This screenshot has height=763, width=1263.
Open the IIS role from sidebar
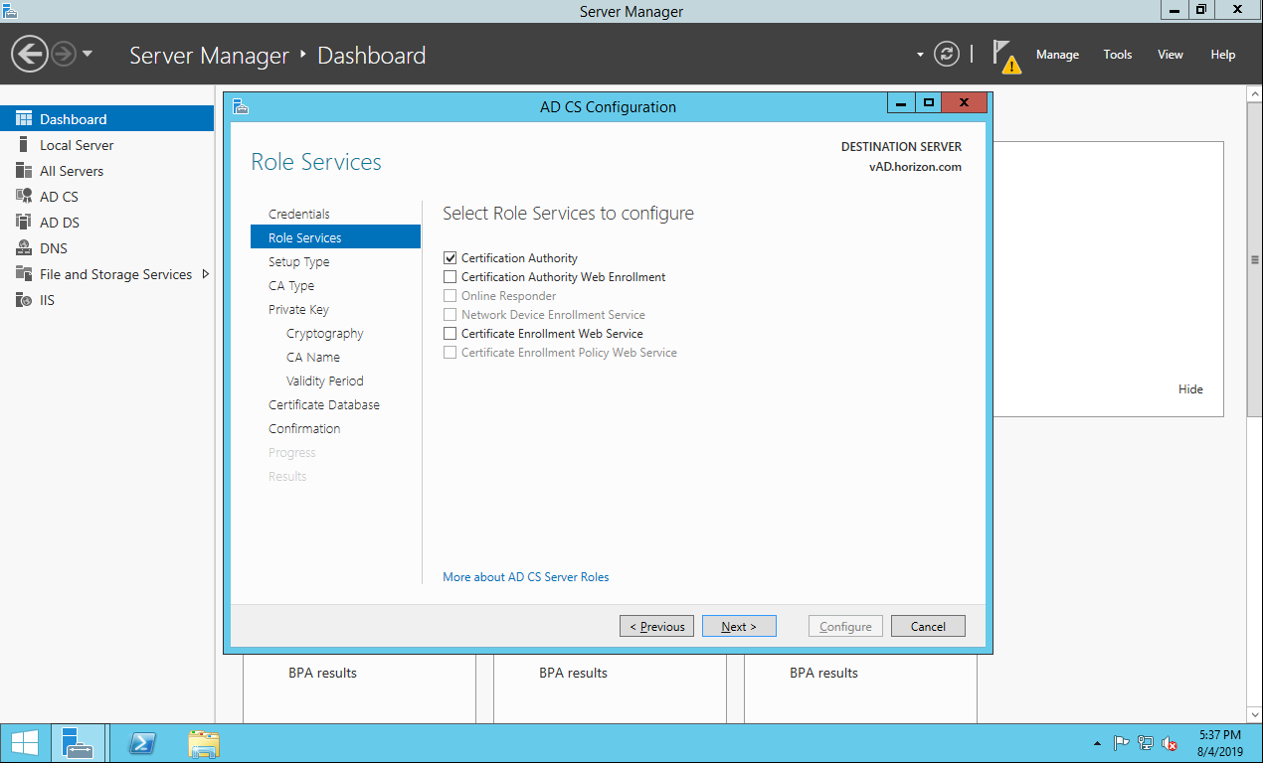tap(24, 300)
